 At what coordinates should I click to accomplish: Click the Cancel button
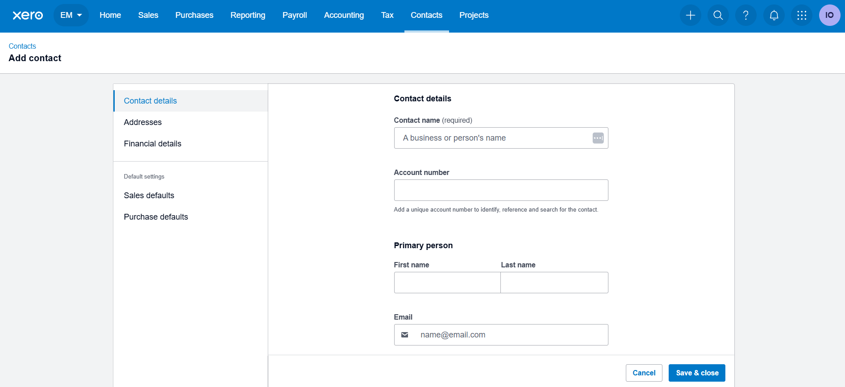coord(644,373)
